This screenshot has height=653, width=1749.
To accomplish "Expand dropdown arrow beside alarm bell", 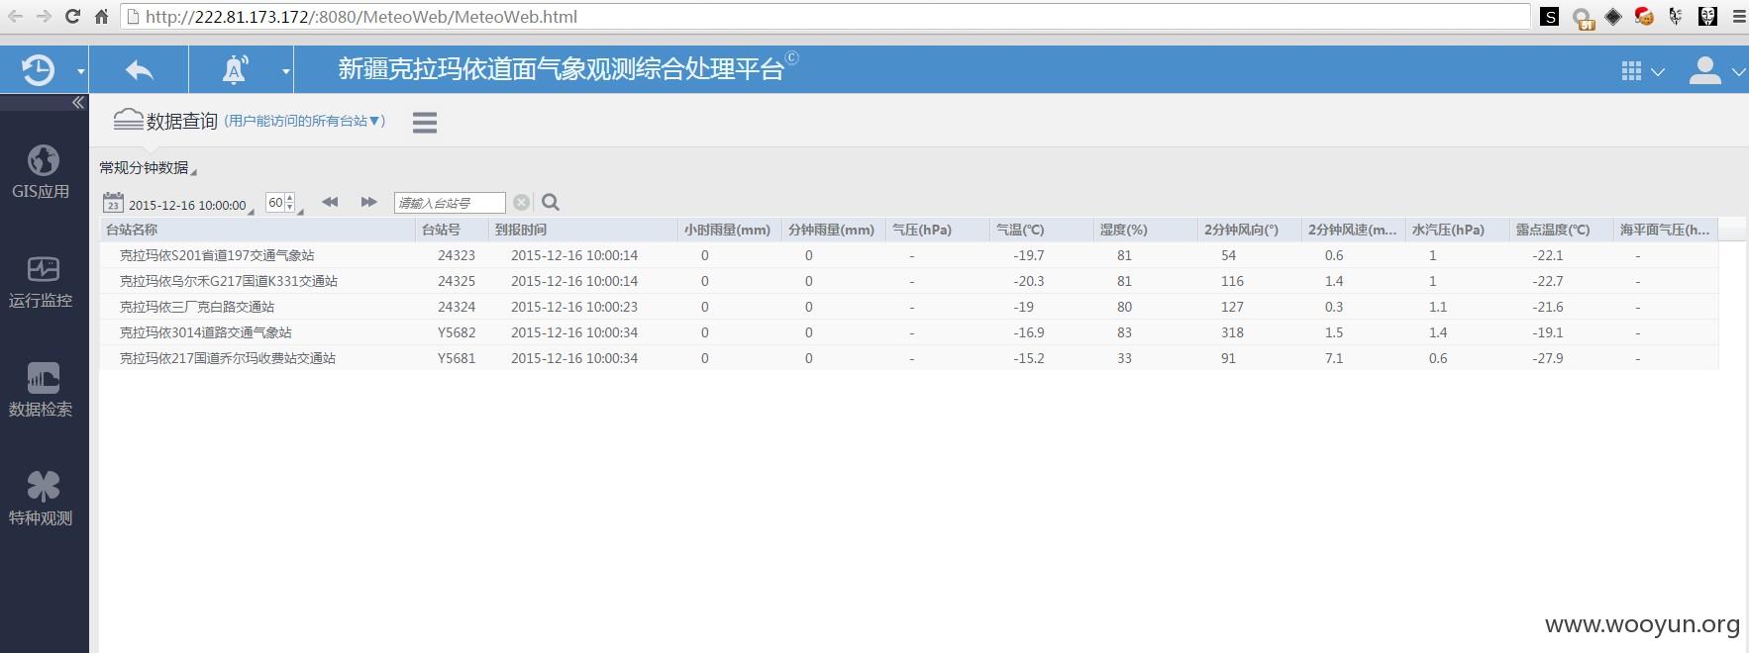I will (x=285, y=71).
